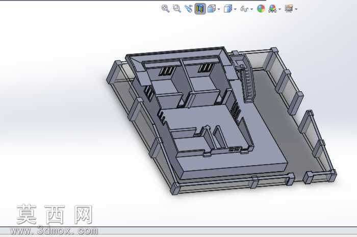Click the Hide/Show Items glasses icon
The image size is (357, 237).
pos(244,9)
